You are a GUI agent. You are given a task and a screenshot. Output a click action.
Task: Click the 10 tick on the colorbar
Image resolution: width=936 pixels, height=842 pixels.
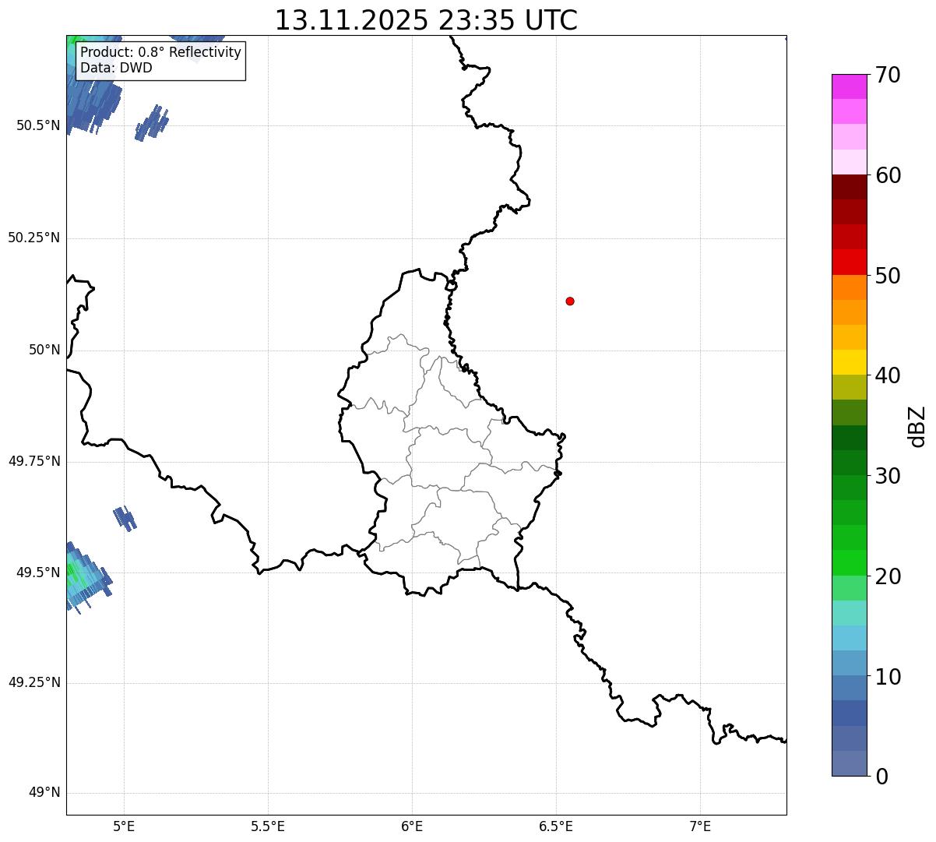(x=888, y=676)
